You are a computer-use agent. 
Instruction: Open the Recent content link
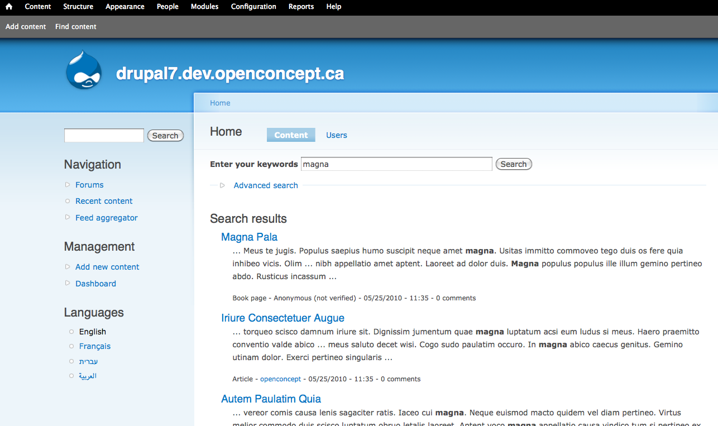click(104, 201)
